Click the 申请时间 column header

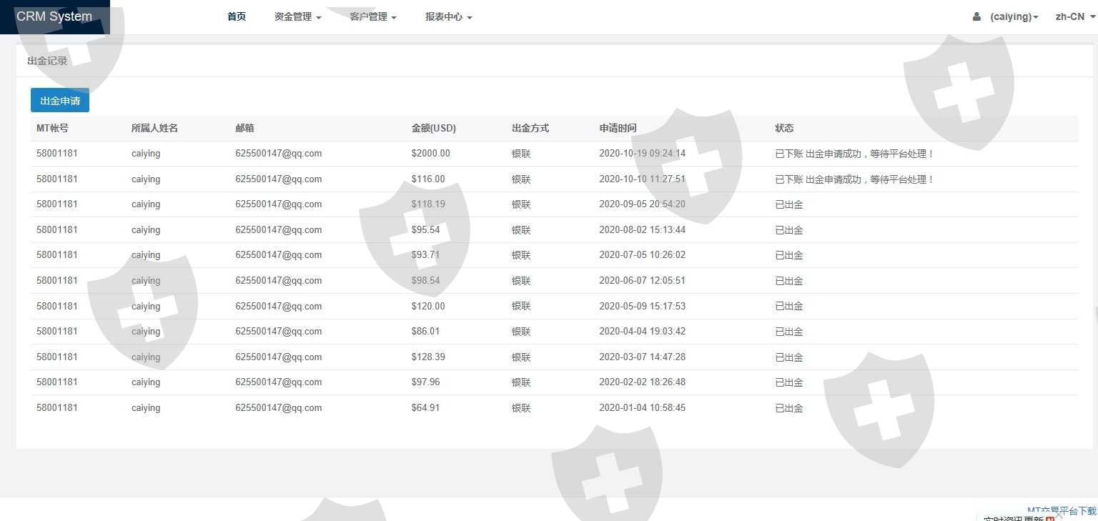(x=618, y=128)
